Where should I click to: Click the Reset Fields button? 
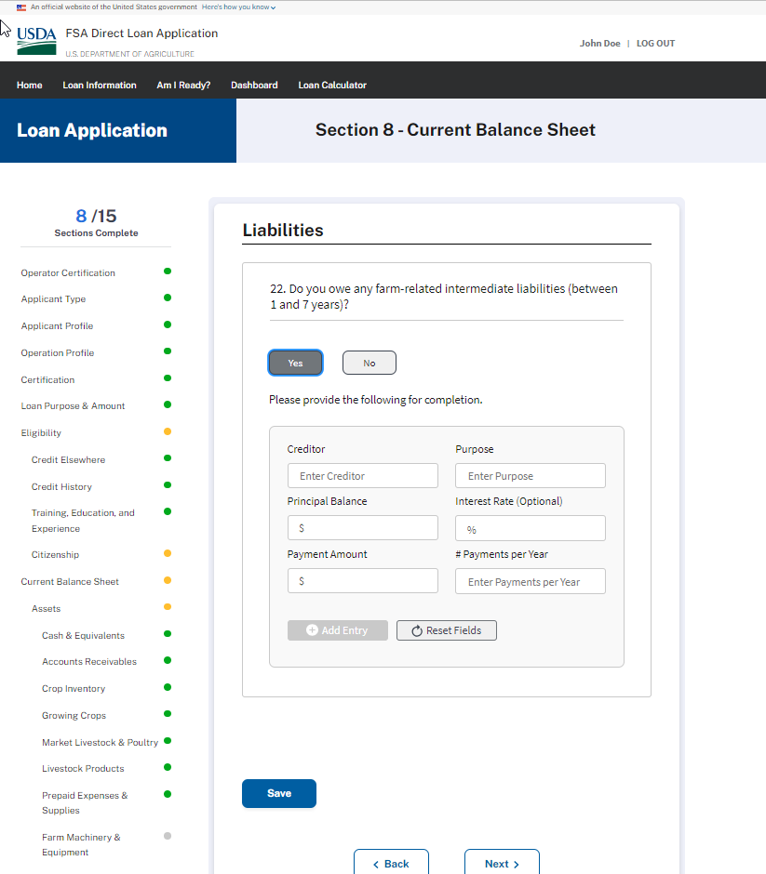[x=446, y=630]
